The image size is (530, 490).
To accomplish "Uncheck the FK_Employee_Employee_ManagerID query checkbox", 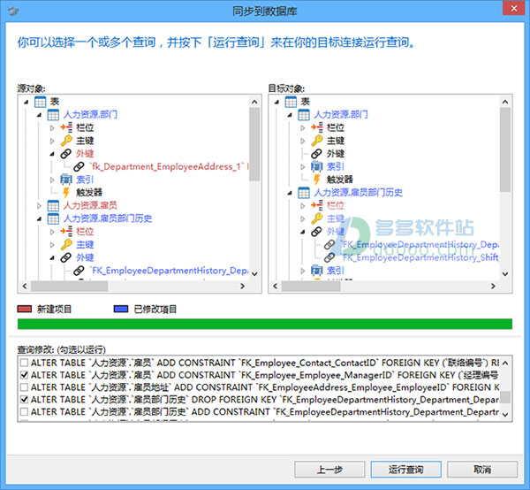I will click(x=24, y=375).
